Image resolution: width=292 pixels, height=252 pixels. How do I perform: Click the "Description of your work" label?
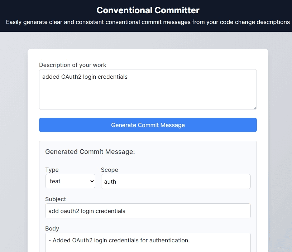click(73, 65)
